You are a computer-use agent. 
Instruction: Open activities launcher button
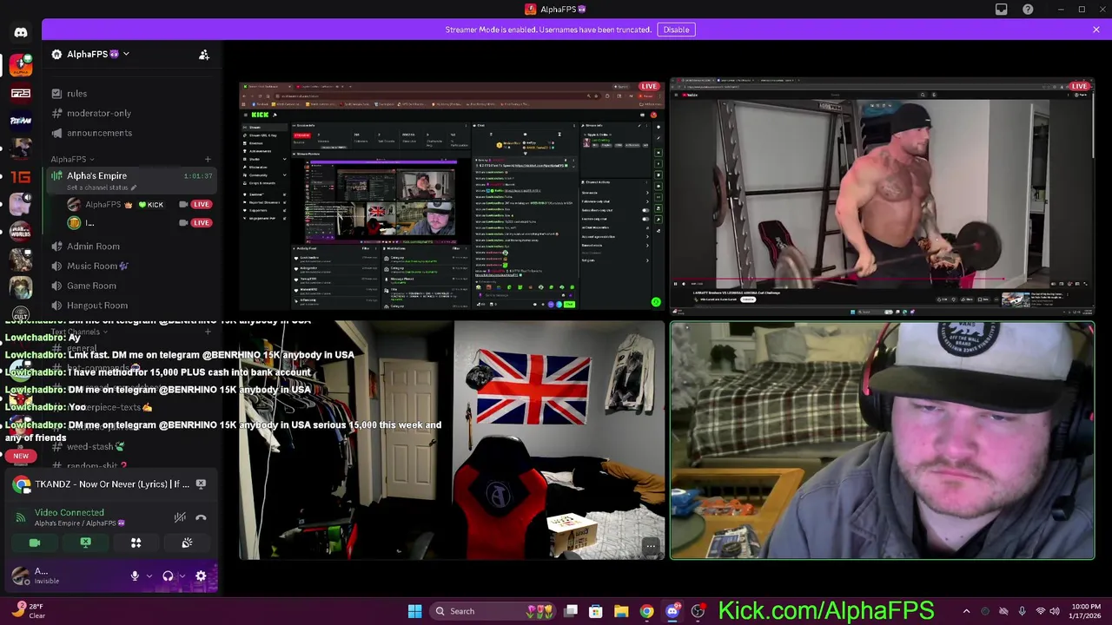136,543
